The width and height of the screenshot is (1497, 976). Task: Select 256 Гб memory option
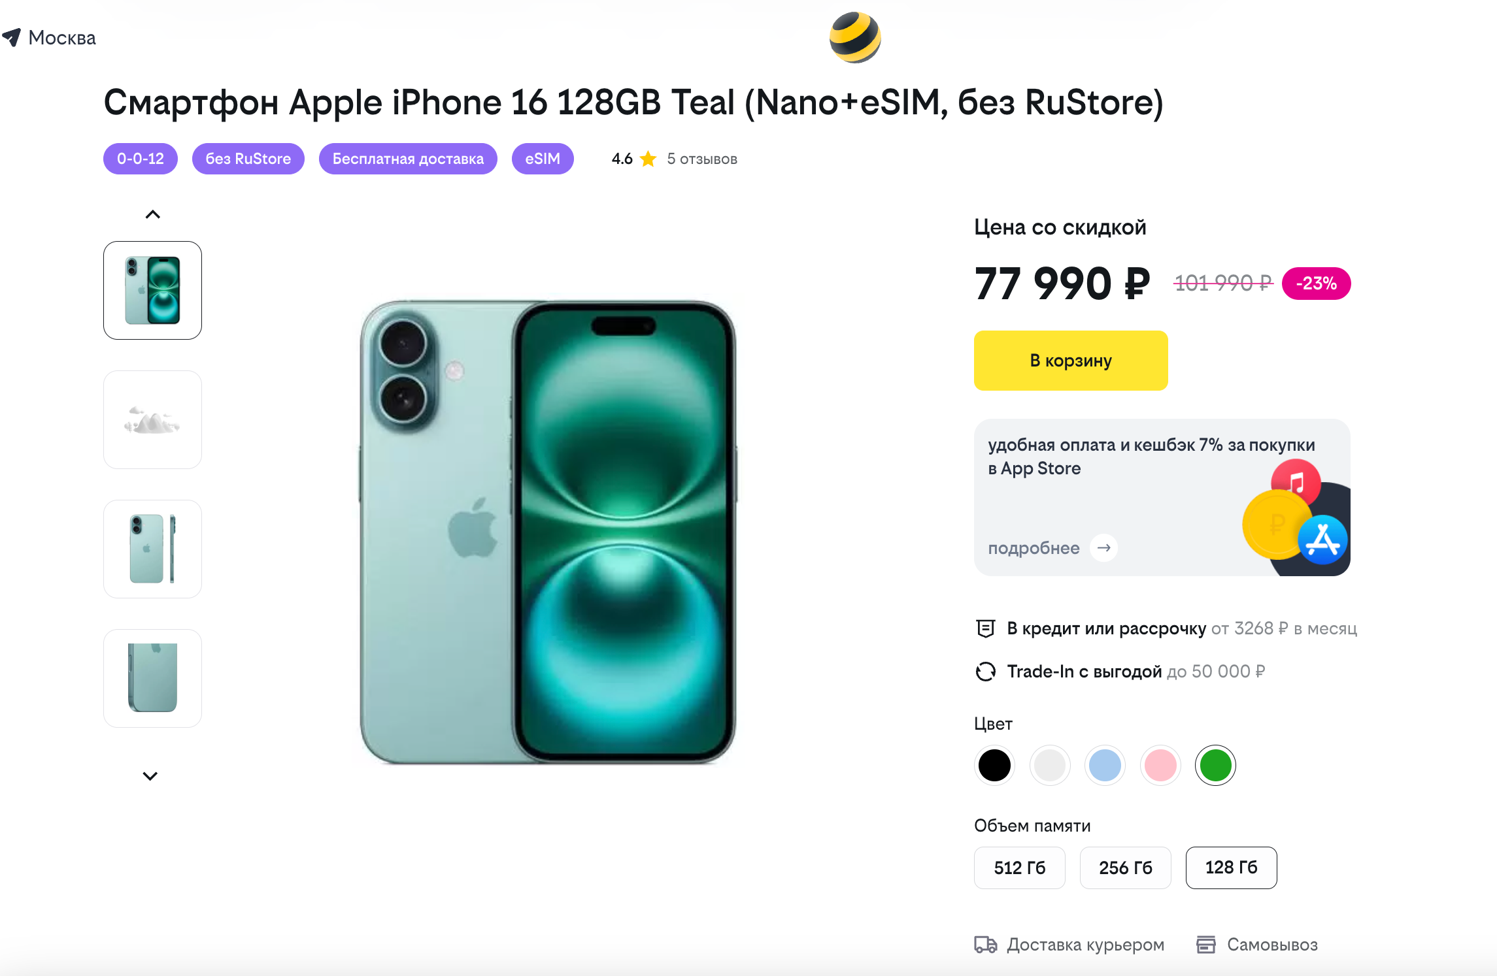pyautogui.click(x=1125, y=868)
